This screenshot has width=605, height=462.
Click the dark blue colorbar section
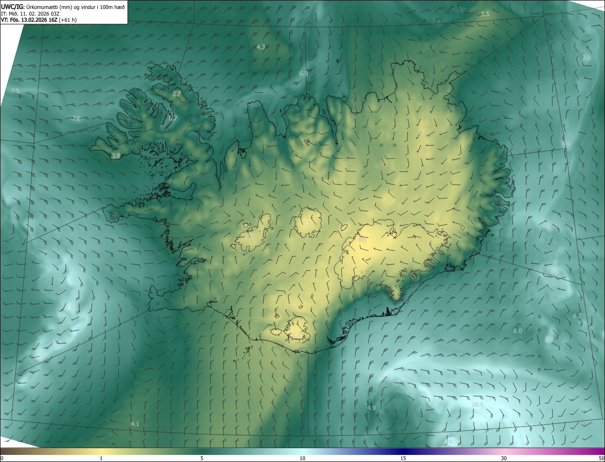(x=403, y=452)
